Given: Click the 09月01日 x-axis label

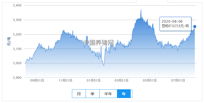Looking at the screenshot, I should (37, 80).
